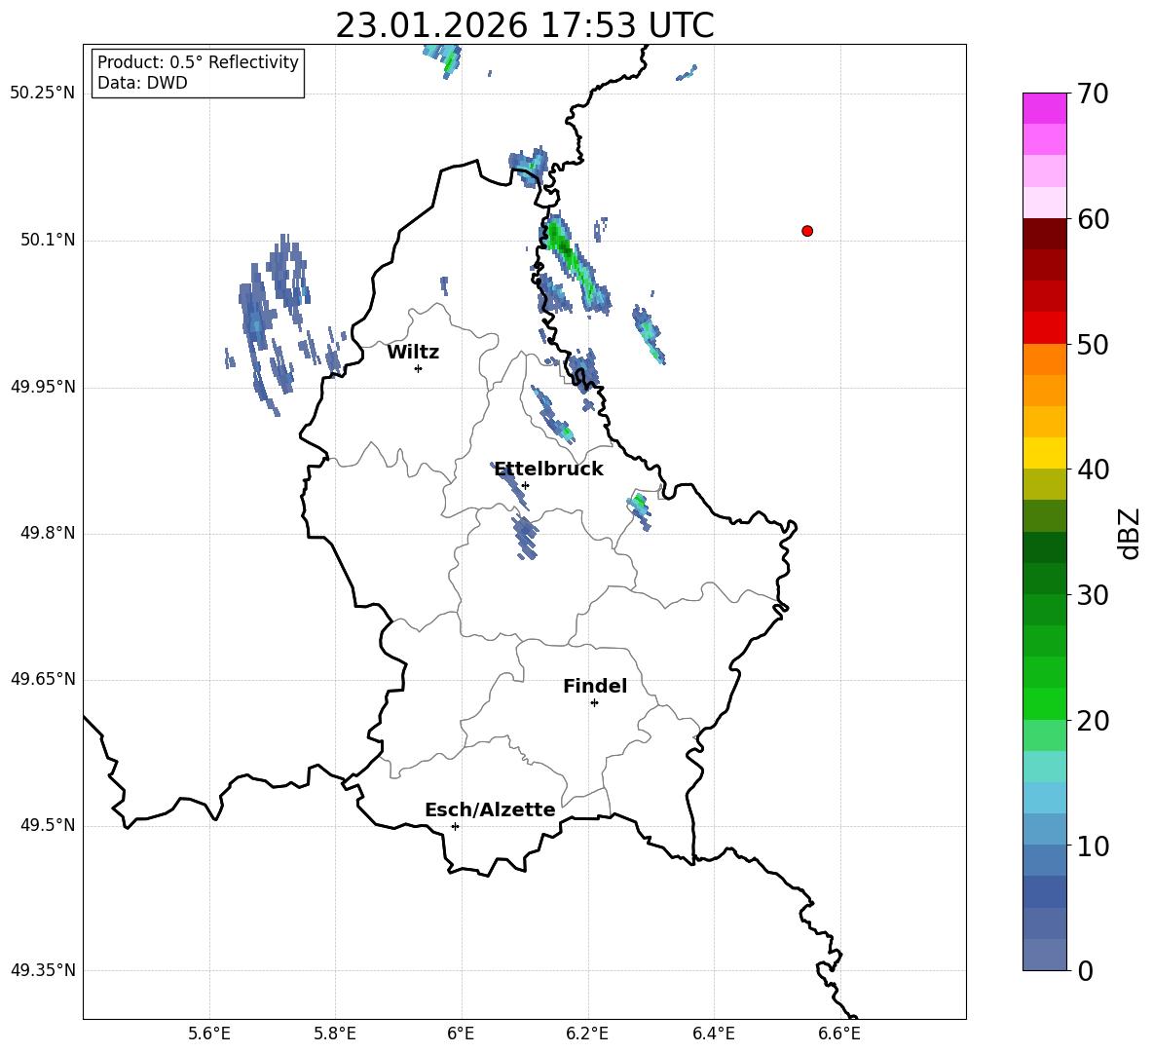This screenshot has height=1053, width=1153.
Task: Click the 50.1°N latitude label
Action: (48, 240)
